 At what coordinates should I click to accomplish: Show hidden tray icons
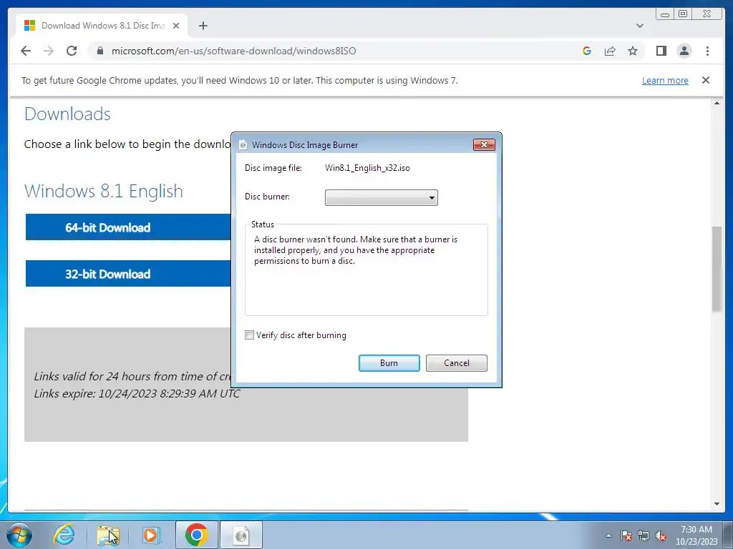608,535
